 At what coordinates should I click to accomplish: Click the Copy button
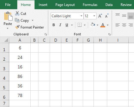[x=22, y=21]
